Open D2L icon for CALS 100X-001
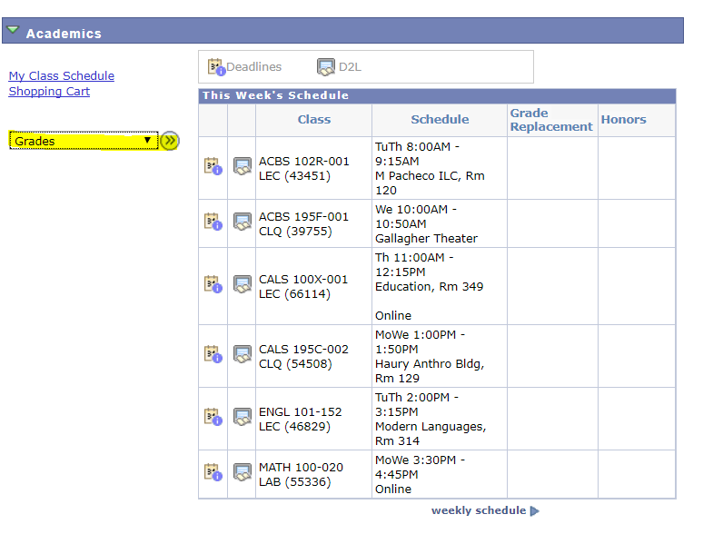Image resolution: width=713 pixels, height=534 pixels. pos(242,284)
